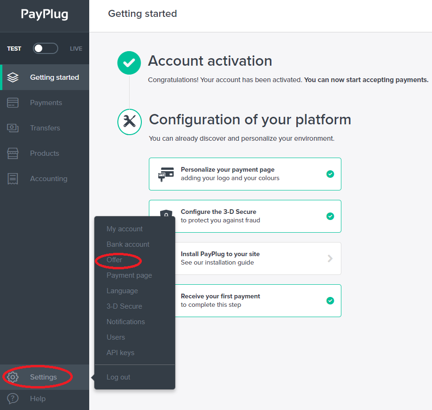This screenshot has height=410, width=432.
Task: Open the Settings menu
Action: (x=45, y=377)
